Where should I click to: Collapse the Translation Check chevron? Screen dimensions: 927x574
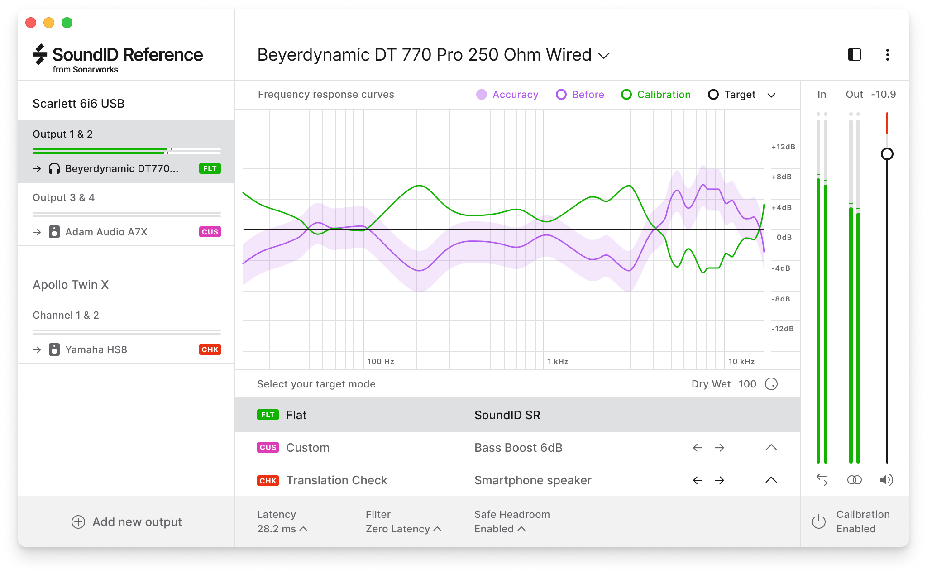(x=771, y=480)
